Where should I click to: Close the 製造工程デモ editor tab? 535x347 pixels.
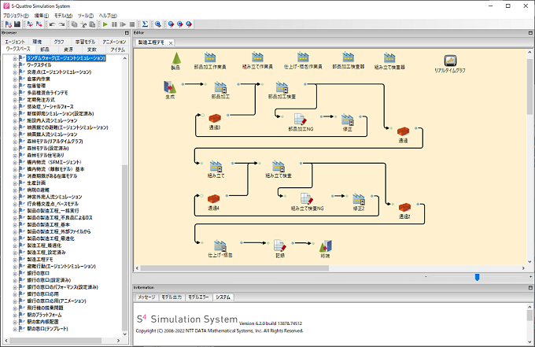tap(172, 42)
